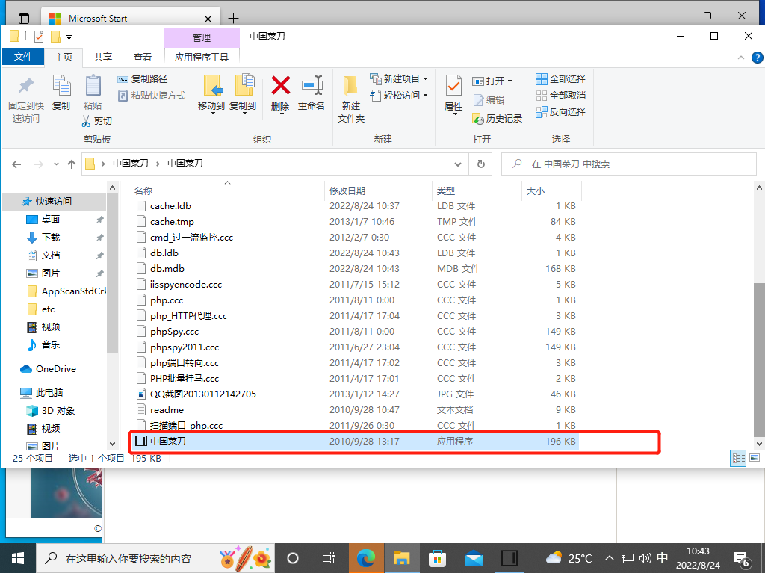Select Desktop (桌面) in Quick access
Viewport: 765px width, 573px height.
tap(51, 219)
